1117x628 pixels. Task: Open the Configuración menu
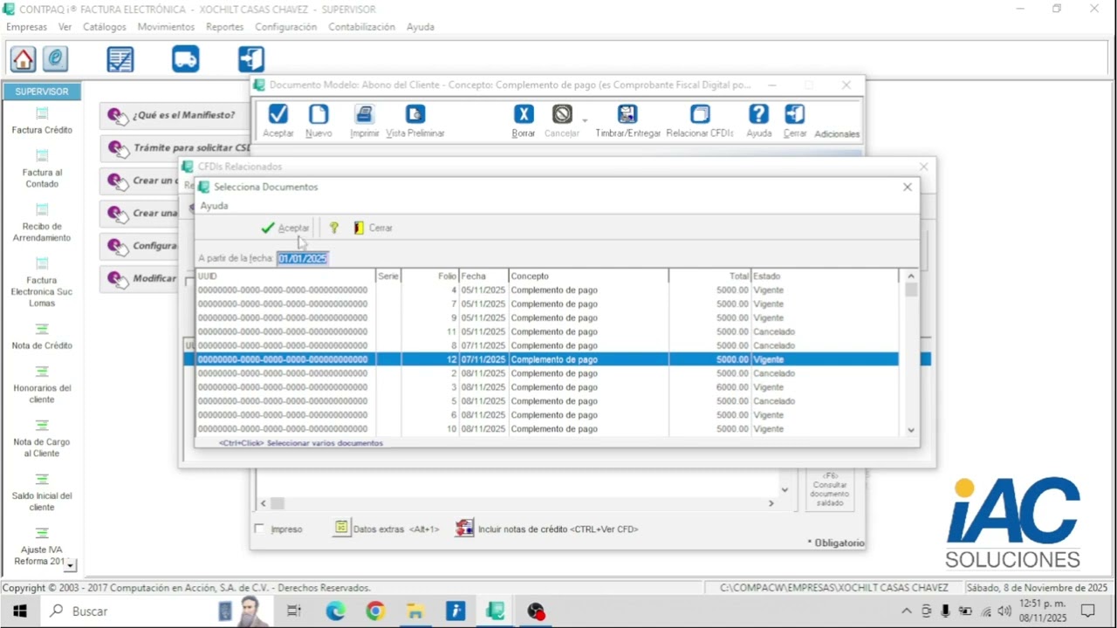(285, 27)
